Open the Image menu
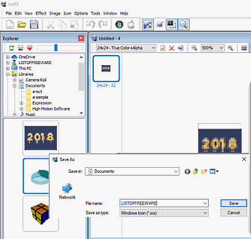Screen dimensions: 251x239 (55, 13)
